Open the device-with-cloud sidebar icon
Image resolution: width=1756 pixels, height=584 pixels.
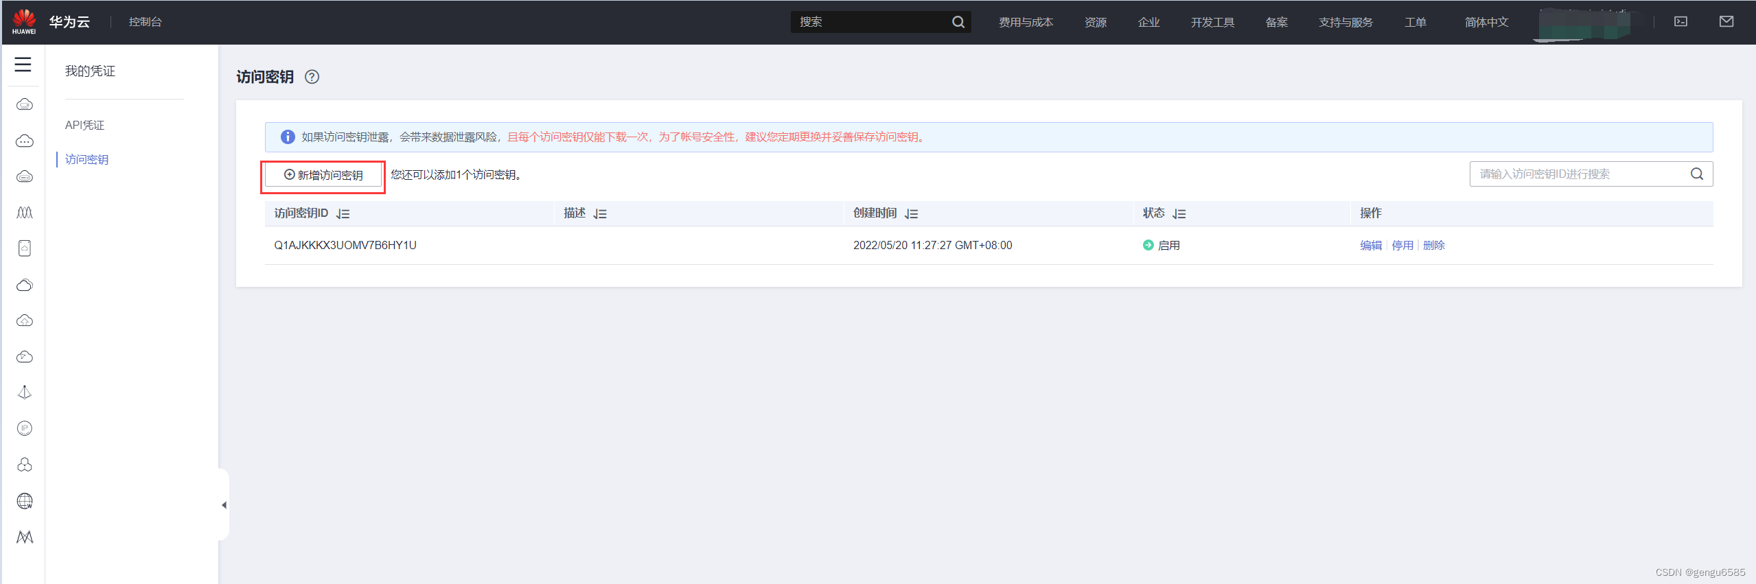(25, 248)
